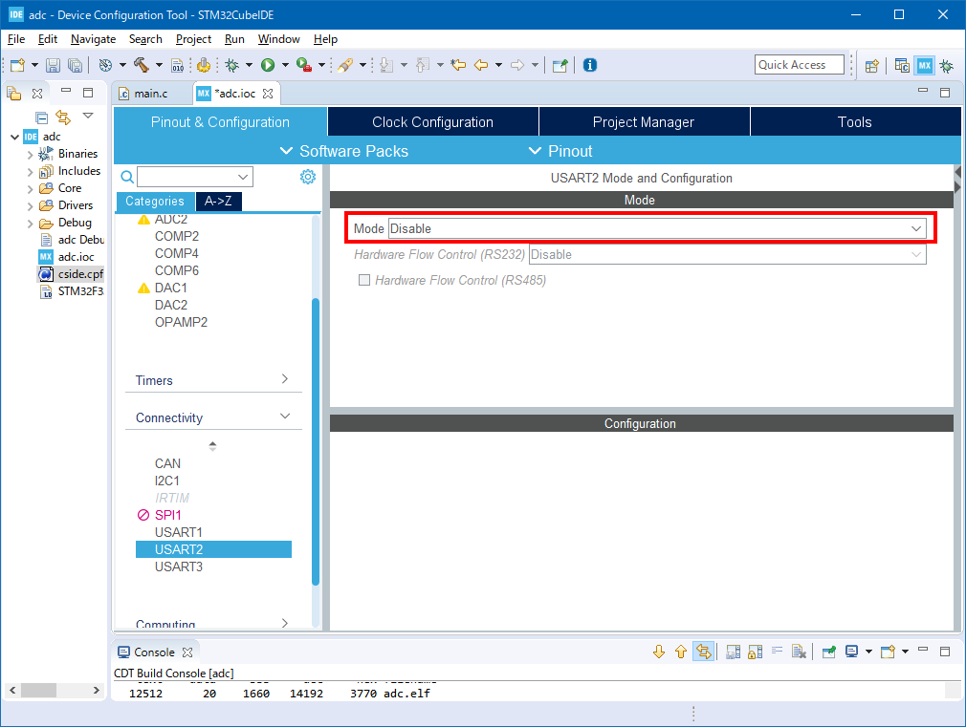Click the Open Perspective icon
Viewport: 966px width, 727px height.
[871, 65]
